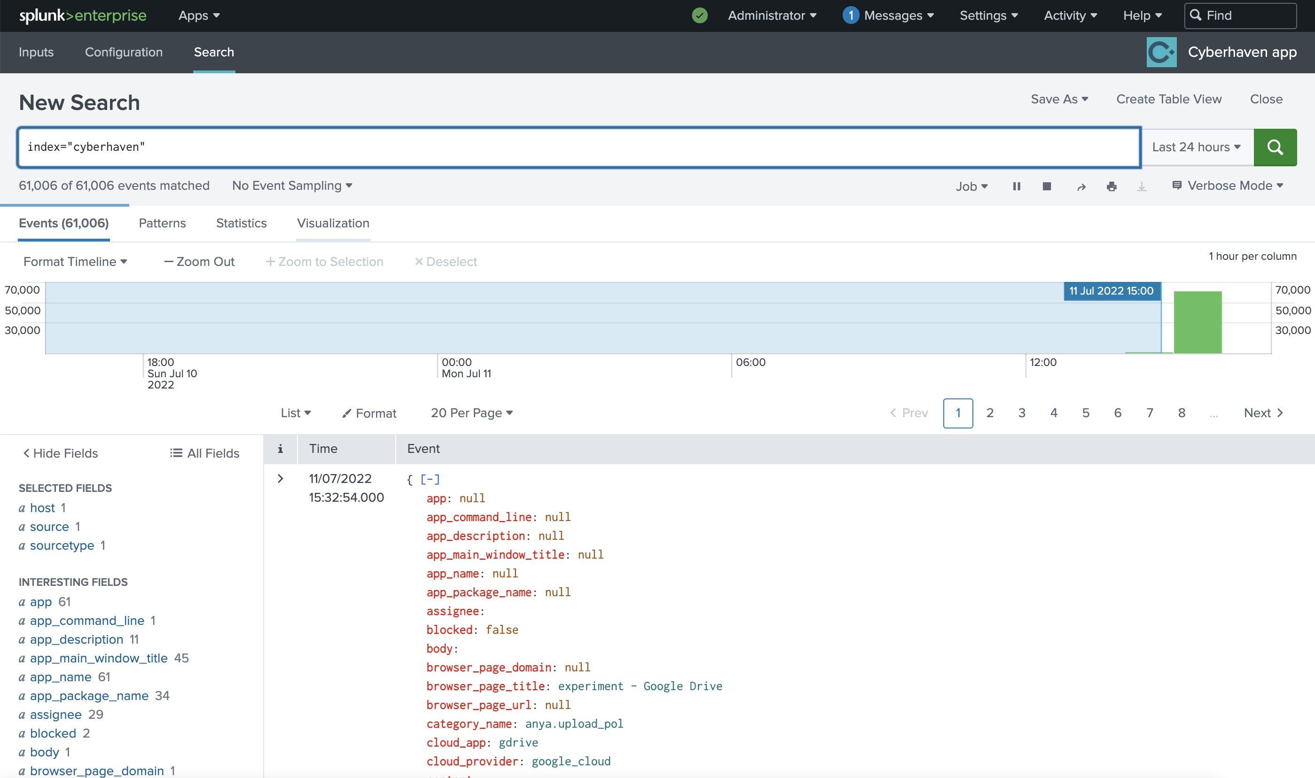Open the Last 24 hours time picker

pyautogui.click(x=1197, y=148)
